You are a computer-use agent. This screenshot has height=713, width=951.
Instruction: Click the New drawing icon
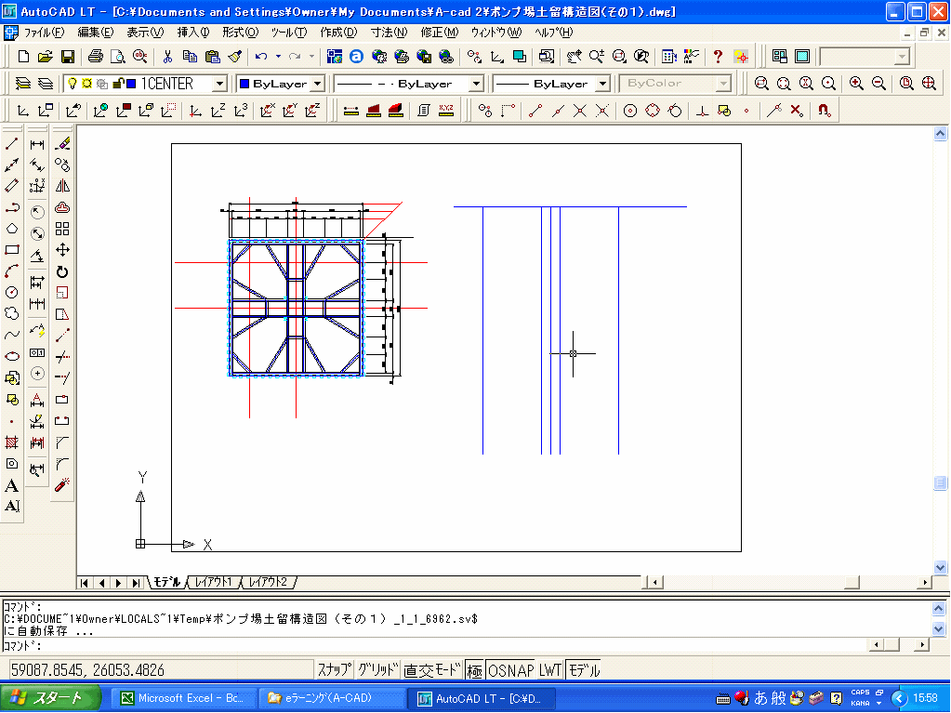[23, 57]
